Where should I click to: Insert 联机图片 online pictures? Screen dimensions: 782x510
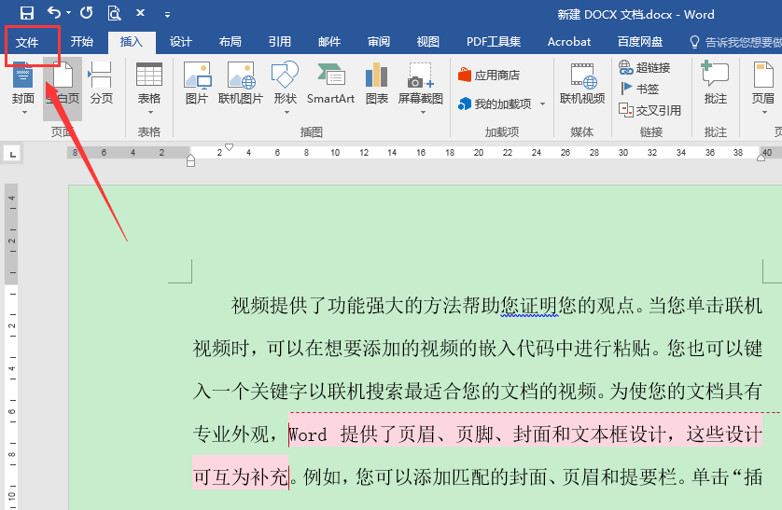[x=241, y=83]
